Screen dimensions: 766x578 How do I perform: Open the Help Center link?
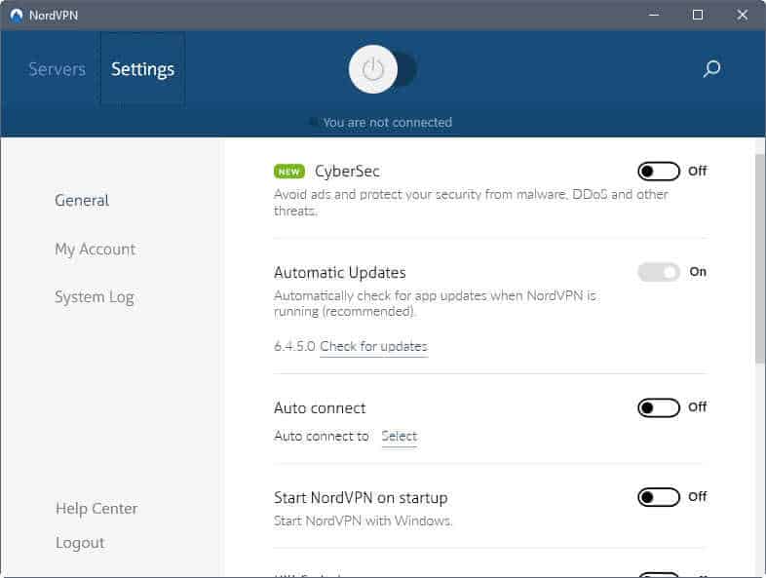click(96, 509)
